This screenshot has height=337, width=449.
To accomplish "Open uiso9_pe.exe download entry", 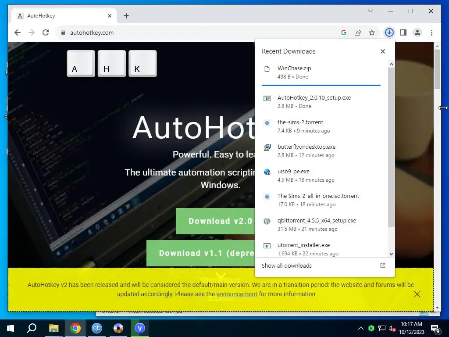I will click(x=321, y=176).
